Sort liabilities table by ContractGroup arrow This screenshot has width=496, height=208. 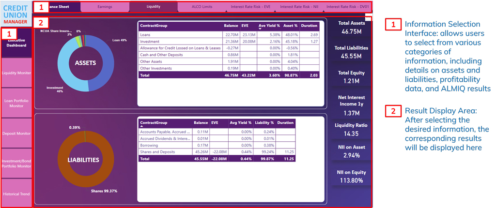pos(142,126)
